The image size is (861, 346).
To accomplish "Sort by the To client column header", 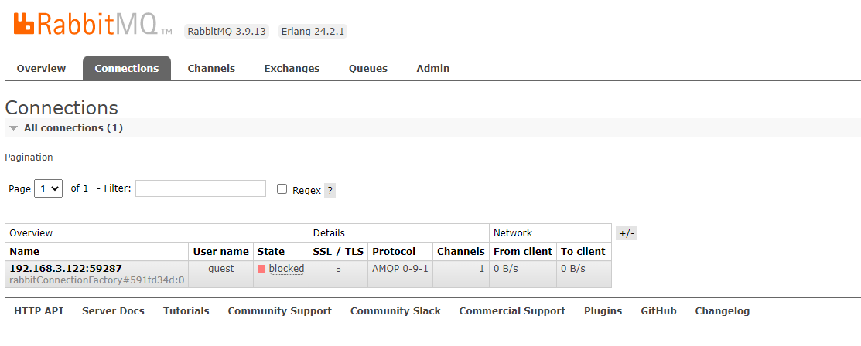I will (x=583, y=251).
